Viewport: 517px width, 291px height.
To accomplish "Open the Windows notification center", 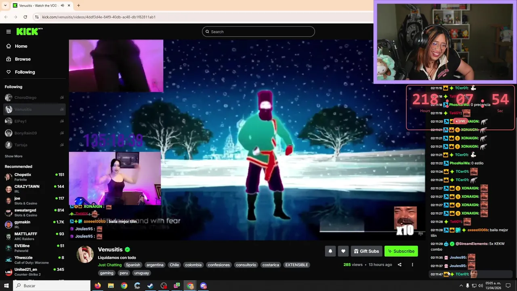I will click(508, 286).
